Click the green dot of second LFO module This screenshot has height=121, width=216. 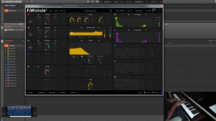tap(115, 61)
